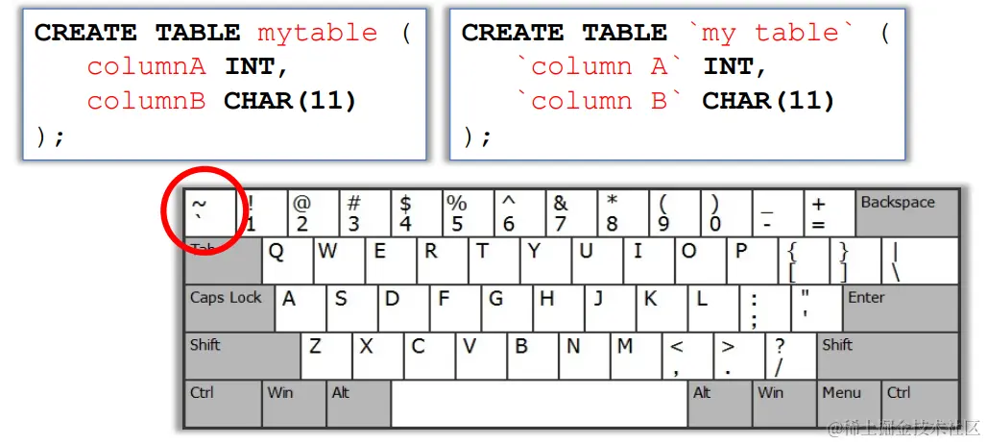Image resolution: width=987 pixels, height=444 pixels.
Task: Click the 3 and # key
Action: (365, 212)
